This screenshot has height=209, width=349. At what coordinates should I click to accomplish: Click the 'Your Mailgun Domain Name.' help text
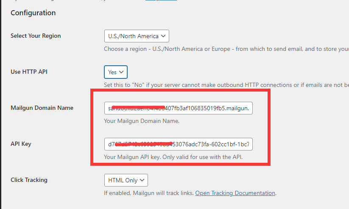142,121
